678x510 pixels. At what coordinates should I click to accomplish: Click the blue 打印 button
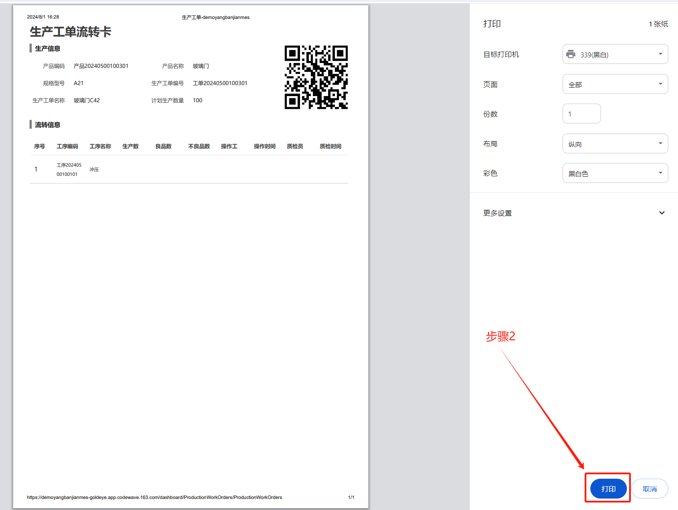[608, 489]
